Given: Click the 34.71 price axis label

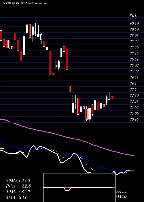Looking at the screenshot, I should coord(134,77).
